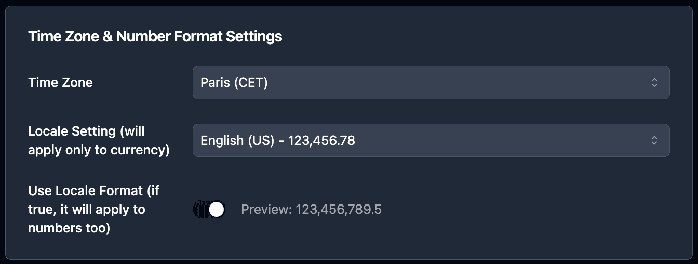Click the up-down chevron in the Time Zone field
Image resolution: width=698 pixels, height=264 pixels.
coord(654,82)
